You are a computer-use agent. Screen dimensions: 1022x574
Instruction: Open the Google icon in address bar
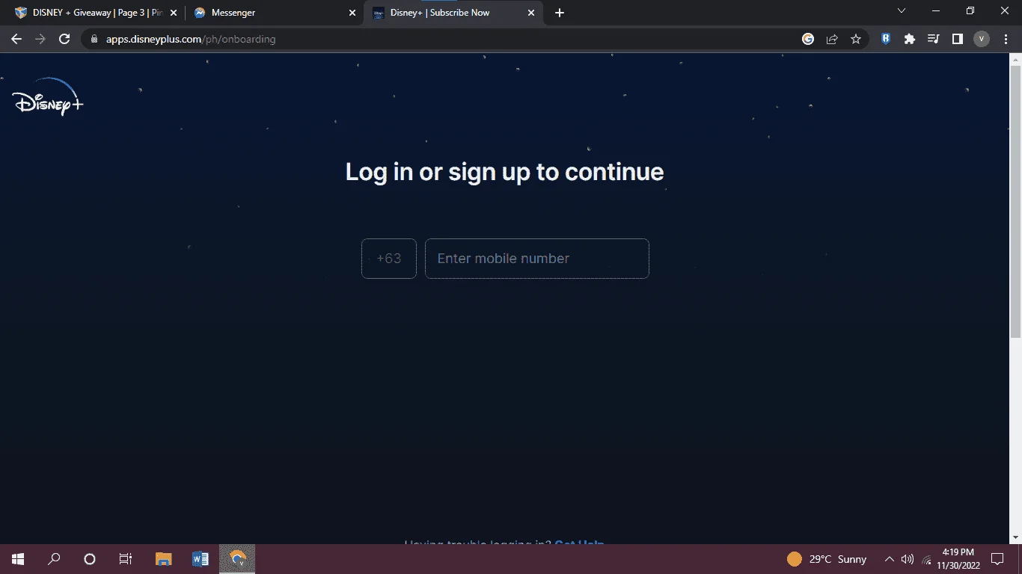(808, 39)
